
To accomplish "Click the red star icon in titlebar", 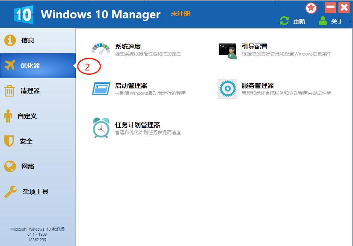I will 311,8.
